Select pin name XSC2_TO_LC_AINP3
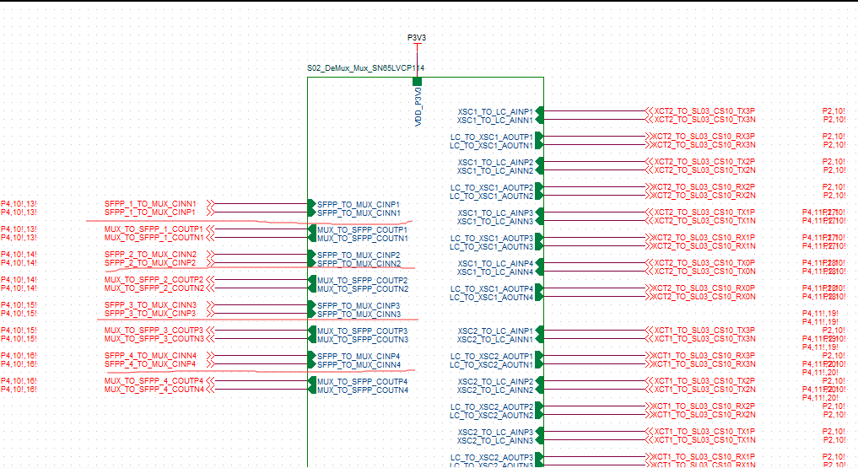 (x=495, y=432)
